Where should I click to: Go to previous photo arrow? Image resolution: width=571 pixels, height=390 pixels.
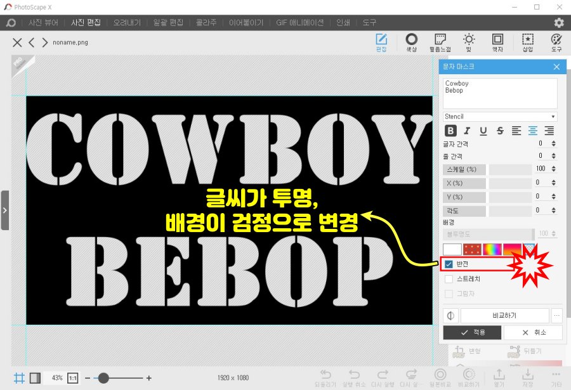pyautogui.click(x=32, y=42)
